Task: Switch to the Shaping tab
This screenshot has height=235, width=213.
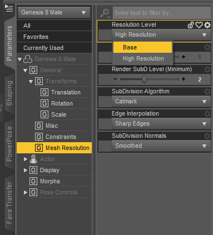Action: [9, 93]
